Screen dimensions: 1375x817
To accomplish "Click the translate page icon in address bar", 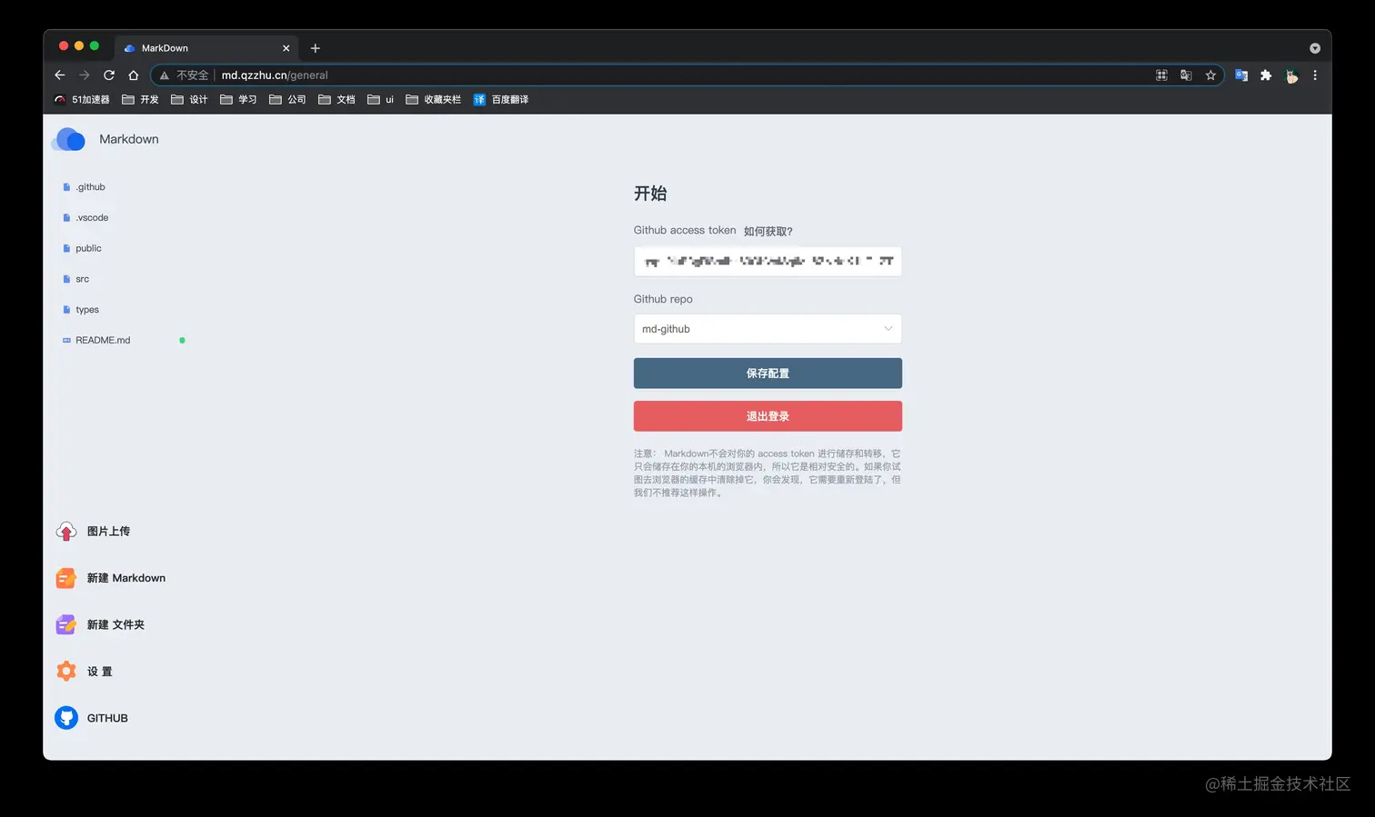I will pyautogui.click(x=1186, y=75).
